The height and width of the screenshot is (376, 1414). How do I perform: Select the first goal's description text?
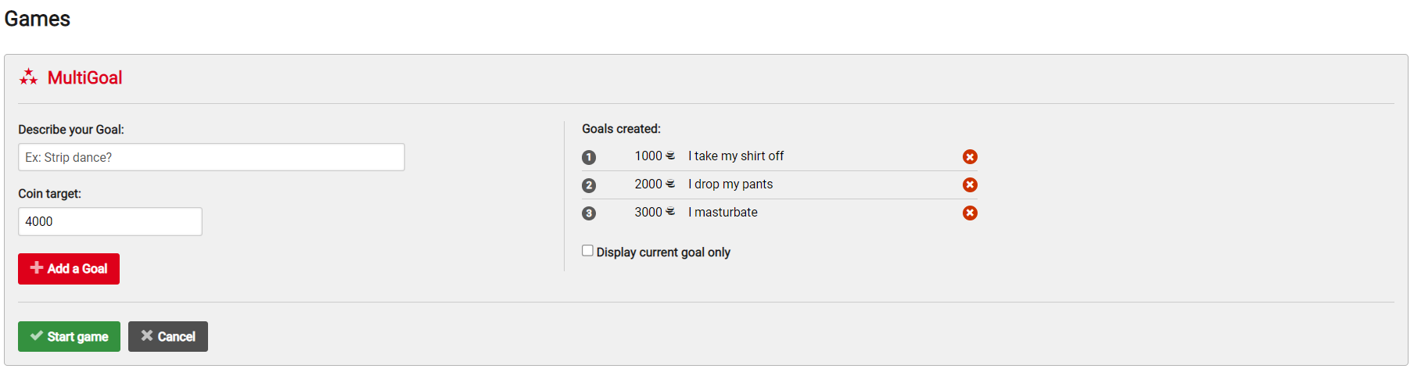[x=736, y=156]
